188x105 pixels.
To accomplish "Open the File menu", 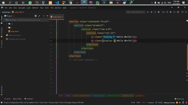I will [6, 8].
